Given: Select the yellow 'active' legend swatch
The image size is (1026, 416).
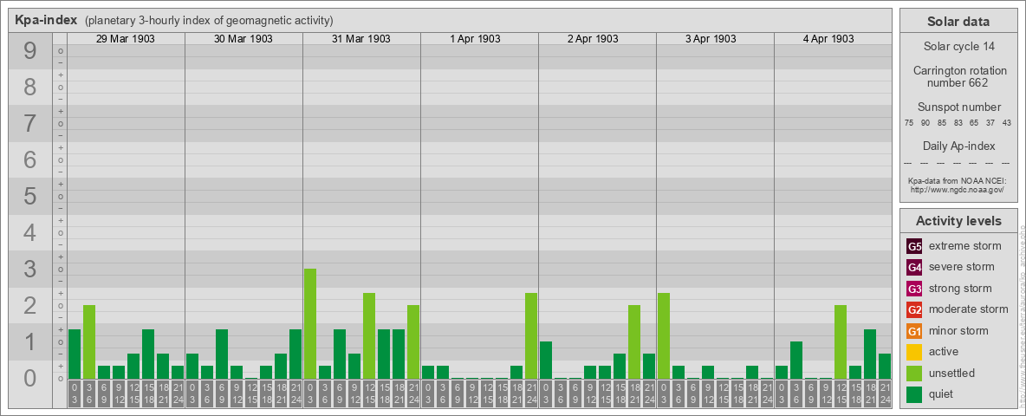Looking at the screenshot, I should coord(914,352).
